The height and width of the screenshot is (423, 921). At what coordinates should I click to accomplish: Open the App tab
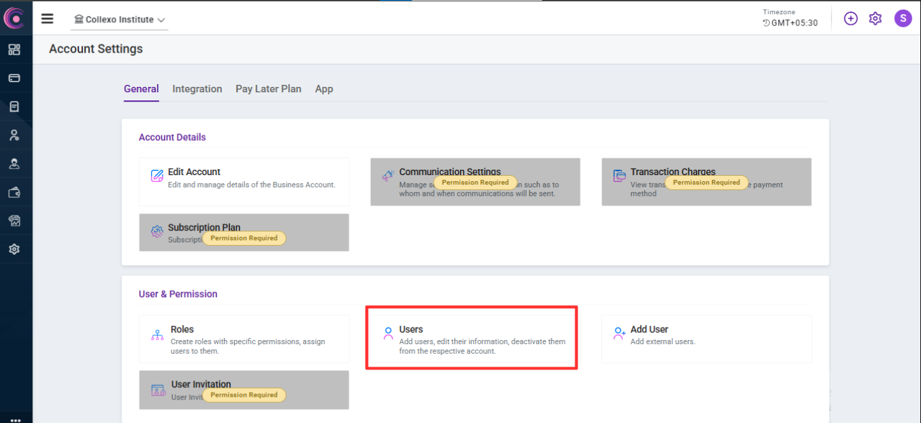[x=324, y=89]
